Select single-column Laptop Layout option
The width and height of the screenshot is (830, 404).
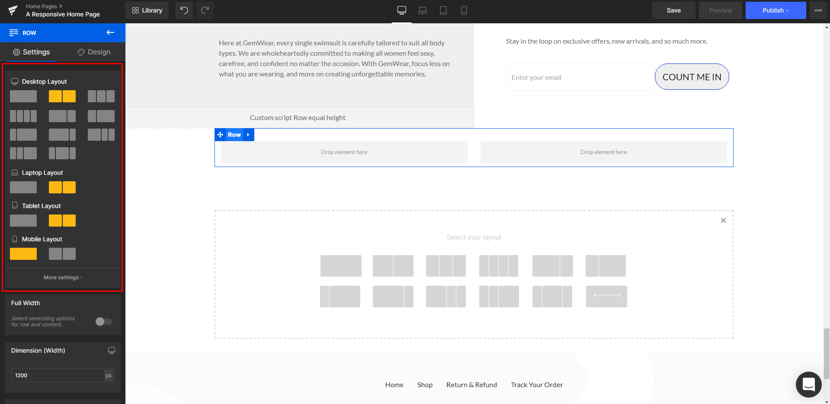point(23,187)
